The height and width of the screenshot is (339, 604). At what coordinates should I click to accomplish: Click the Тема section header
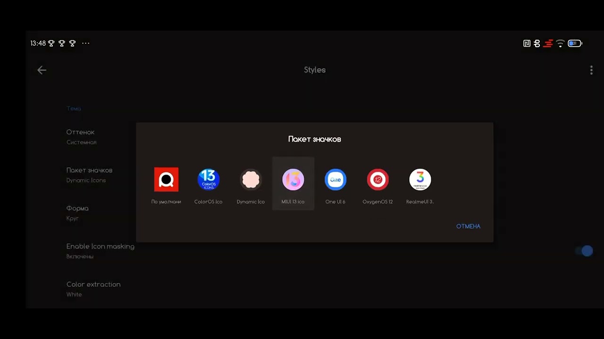pyautogui.click(x=74, y=108)
